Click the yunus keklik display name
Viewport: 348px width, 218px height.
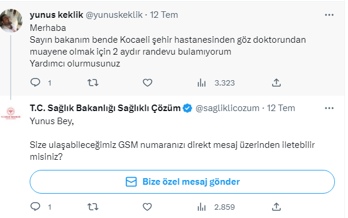56,15
